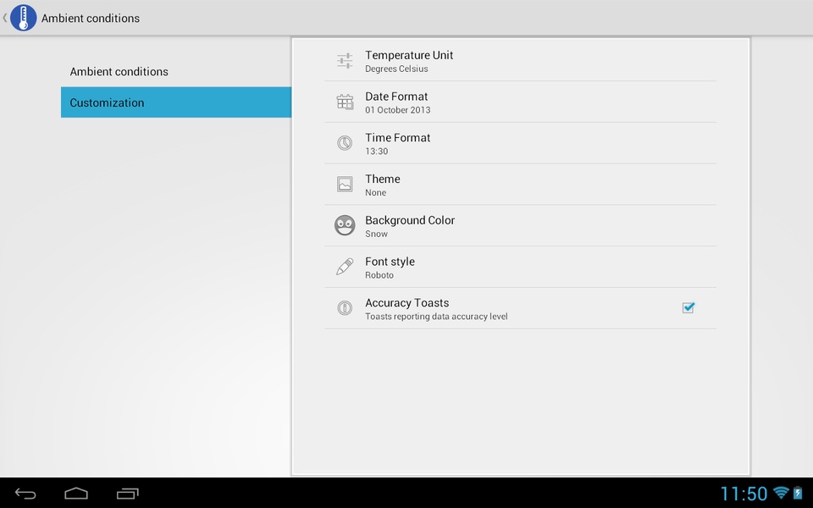Click the '13:30' time value
The image size is (813, 508).
pyautogui.click(x=376, y=152)
